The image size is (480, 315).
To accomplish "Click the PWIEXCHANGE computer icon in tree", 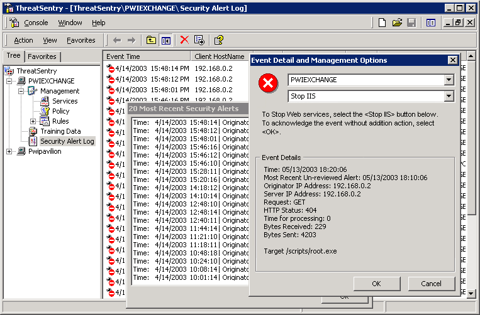I will 21,81.
